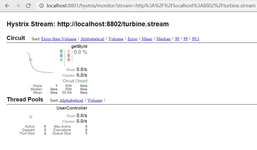257x150 pixels.
Task: Sort Thread Pools by Volume
Action: [x=95, y=100]
